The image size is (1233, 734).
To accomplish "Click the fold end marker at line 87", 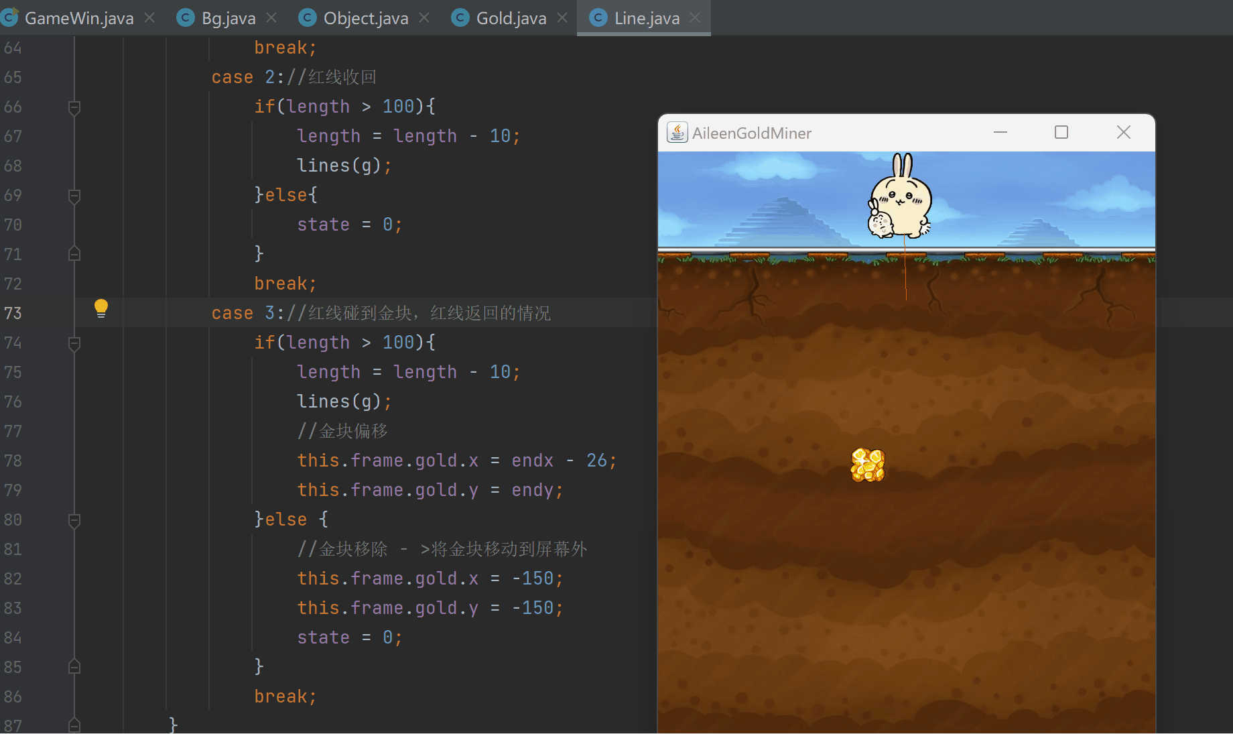I will pyautogui.click(x=74, y=725).
